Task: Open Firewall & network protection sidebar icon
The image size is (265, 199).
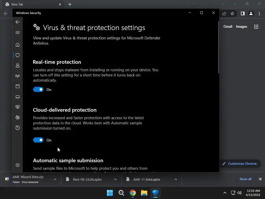Action: coord(18,76)
